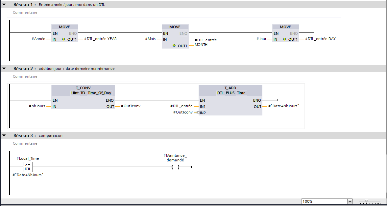Select the #Maintance_demandé output coil

(x=175, y=167)
